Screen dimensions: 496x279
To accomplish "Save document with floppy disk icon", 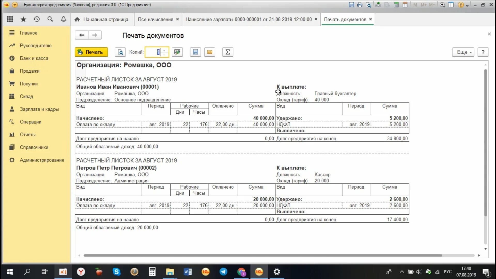I will [195, 52].
